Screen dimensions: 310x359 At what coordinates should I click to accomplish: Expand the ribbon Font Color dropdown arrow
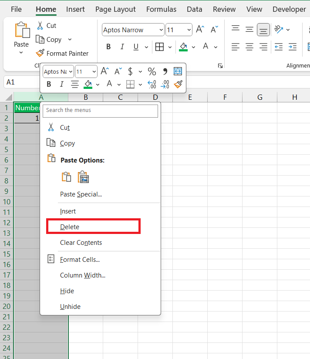tap(216, 47)
